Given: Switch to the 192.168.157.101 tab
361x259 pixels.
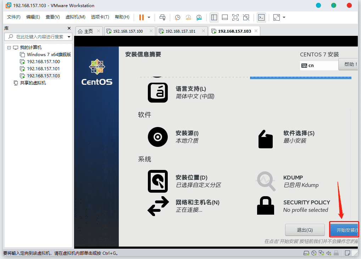Looking at the screenshot, I should click(x=180, y=31).
